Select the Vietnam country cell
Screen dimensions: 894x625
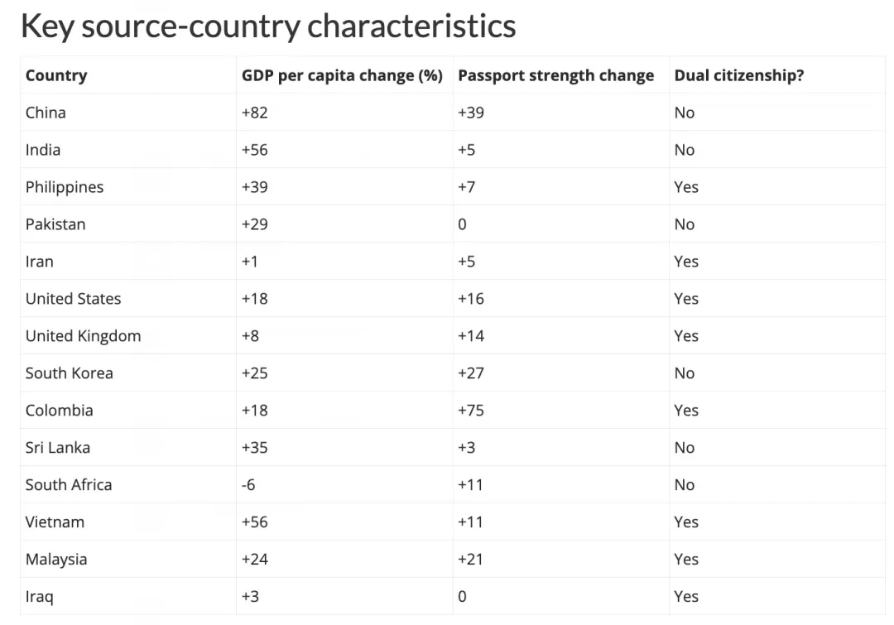pyautogui.click(x=55, y=522)
